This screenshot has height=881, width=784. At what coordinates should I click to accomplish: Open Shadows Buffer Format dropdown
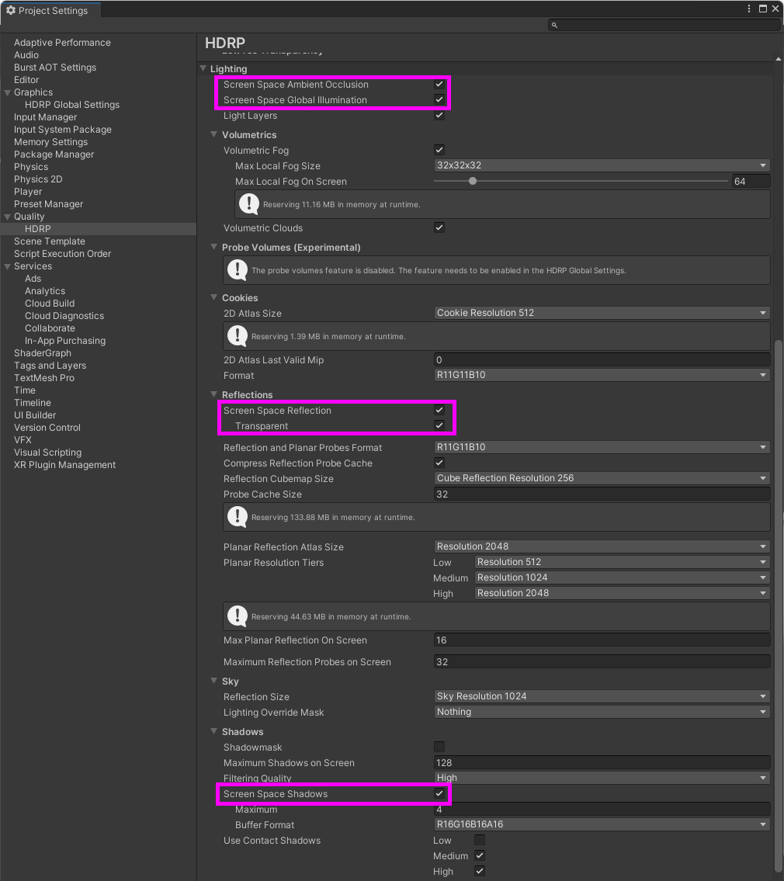[602, 824]
